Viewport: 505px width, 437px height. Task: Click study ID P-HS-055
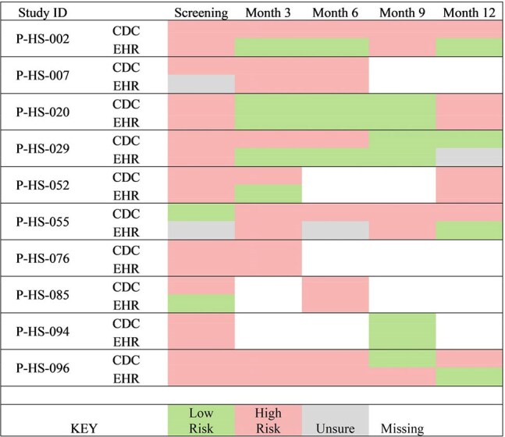pos(43,222)
